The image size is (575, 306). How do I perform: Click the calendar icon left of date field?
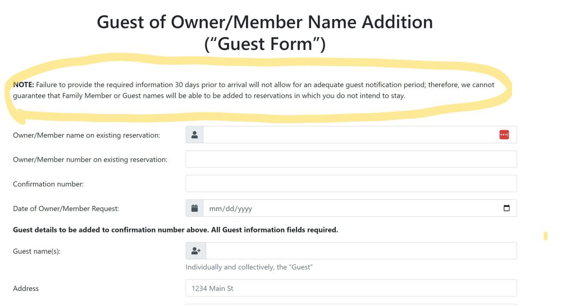point(194,208)
